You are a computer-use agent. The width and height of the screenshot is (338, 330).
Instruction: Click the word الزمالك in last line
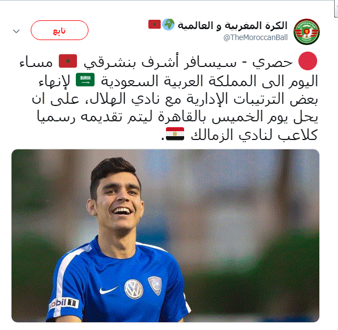(212, 135)
